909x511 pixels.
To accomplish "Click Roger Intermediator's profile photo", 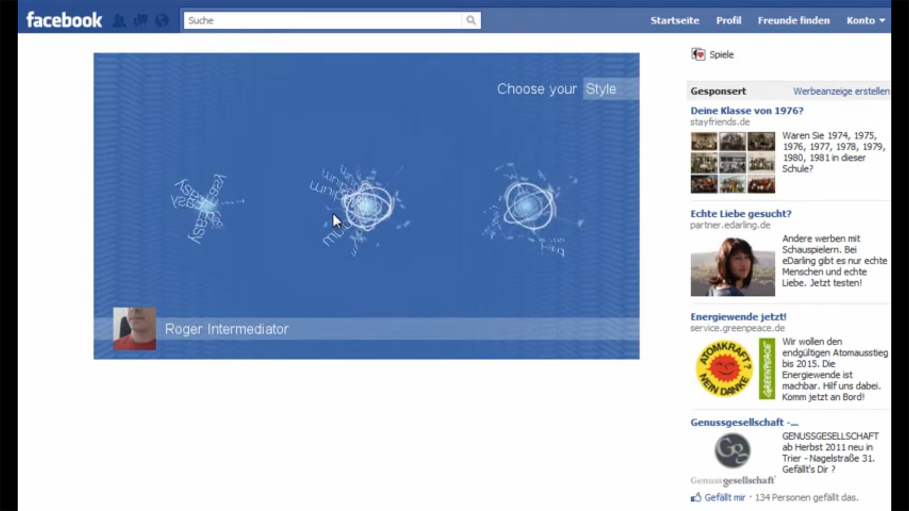I will 134,329.
